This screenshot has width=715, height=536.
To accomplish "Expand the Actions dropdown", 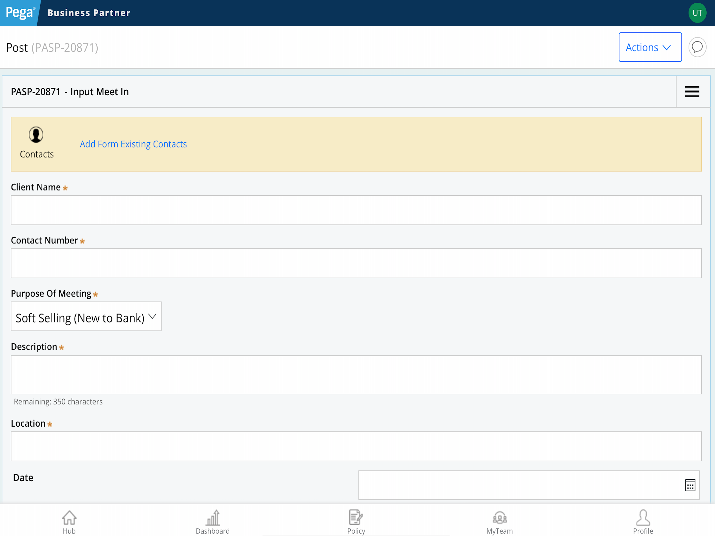I will pos(650,47).
